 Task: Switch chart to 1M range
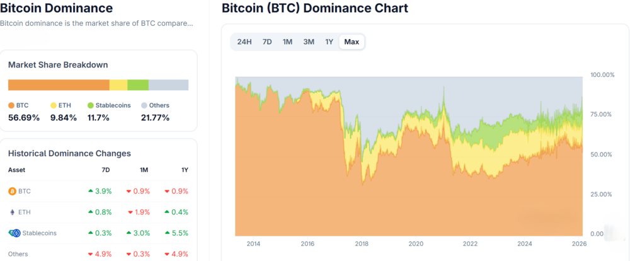(x=287, y=42)
